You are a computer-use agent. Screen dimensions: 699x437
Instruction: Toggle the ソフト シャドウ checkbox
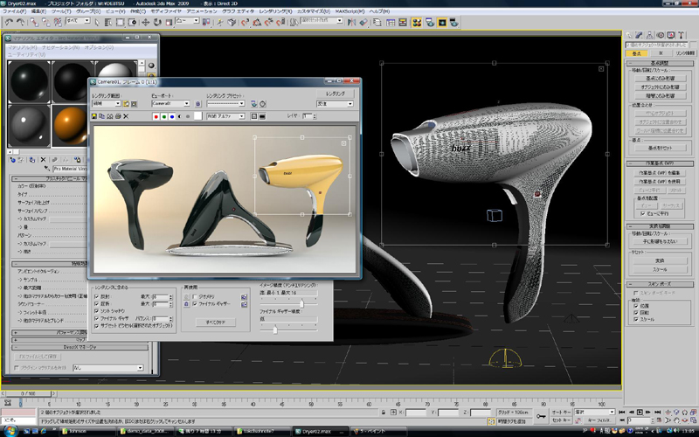[96, 312]
